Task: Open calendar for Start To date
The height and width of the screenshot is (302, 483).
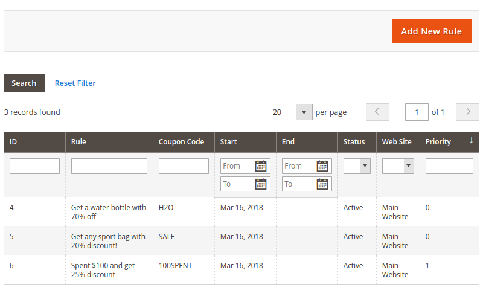Action: [261, 184]
